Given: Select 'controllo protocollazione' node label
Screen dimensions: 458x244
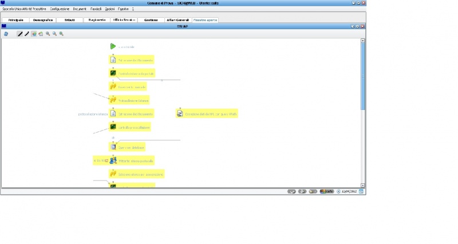Looking at the screenshot, I should (x=134, y=127).
